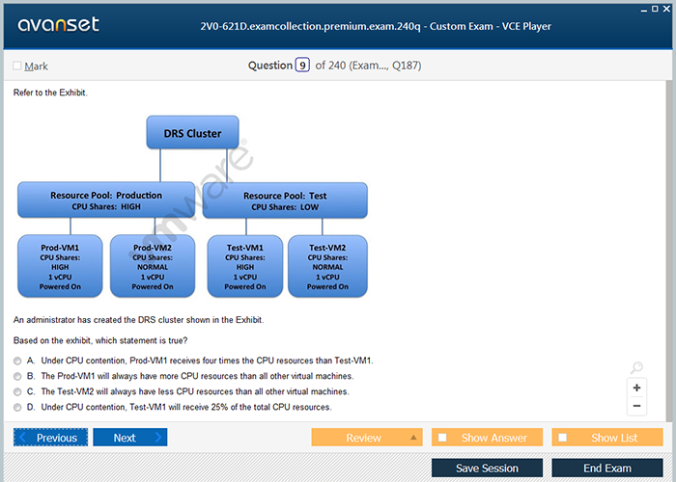
Task: Click the Avanset logo
Action: click(x=58, y=24)
